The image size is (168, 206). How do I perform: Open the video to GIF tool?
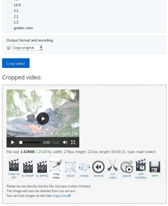14,169
